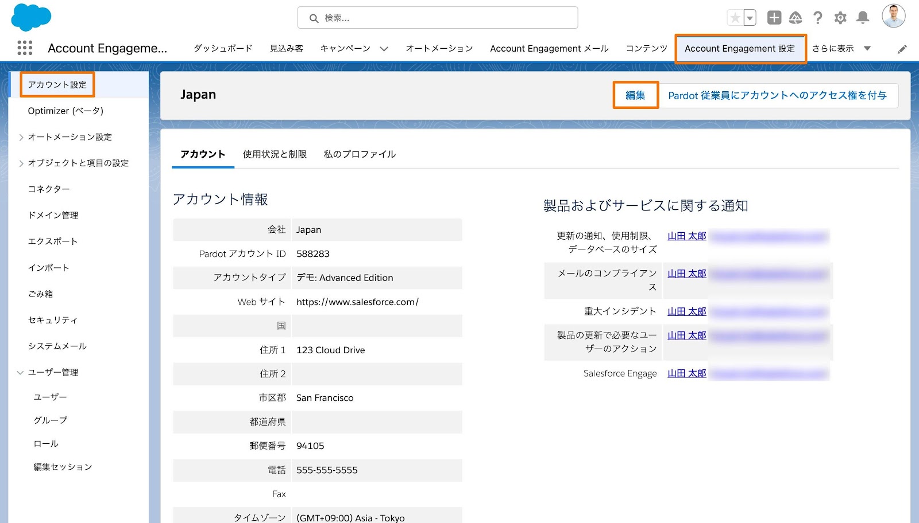Open ロール under ユーザー管理

(46, 444)
